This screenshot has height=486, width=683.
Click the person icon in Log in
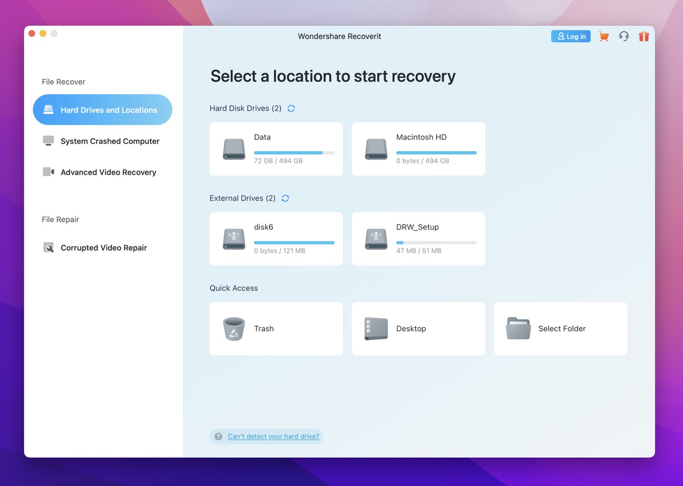pyautogui.click(x=561, y=36)
